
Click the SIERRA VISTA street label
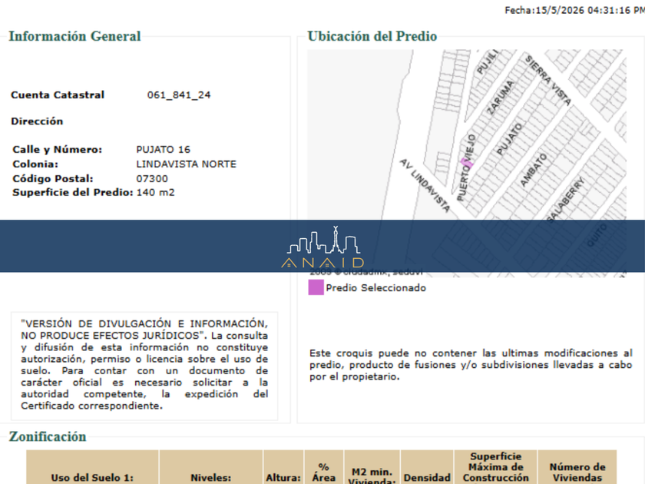[x=548, y=80]
